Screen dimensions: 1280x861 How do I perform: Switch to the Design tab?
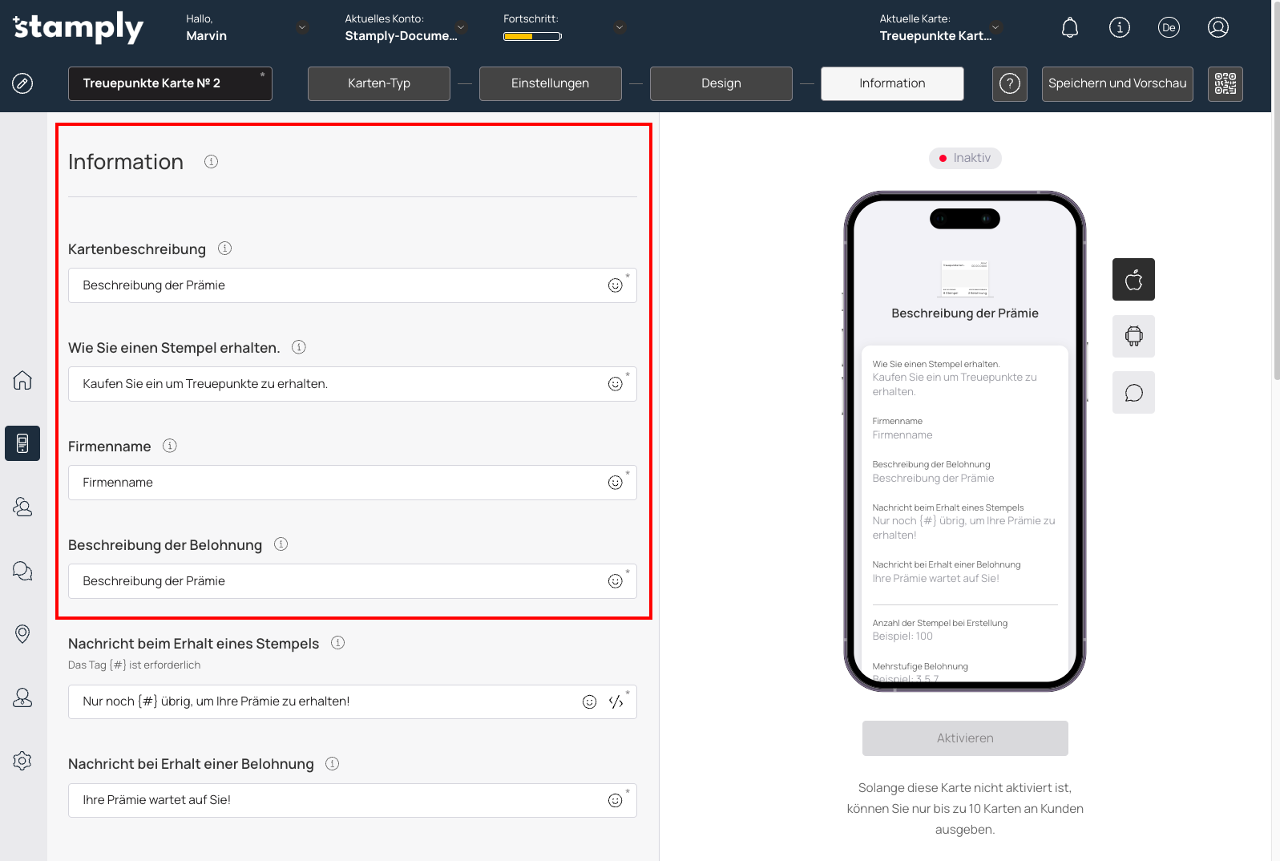(x=721, y=83)
